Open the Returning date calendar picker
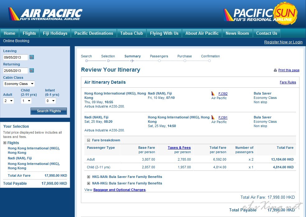306x217 pixels. click(x=32, y=70)
